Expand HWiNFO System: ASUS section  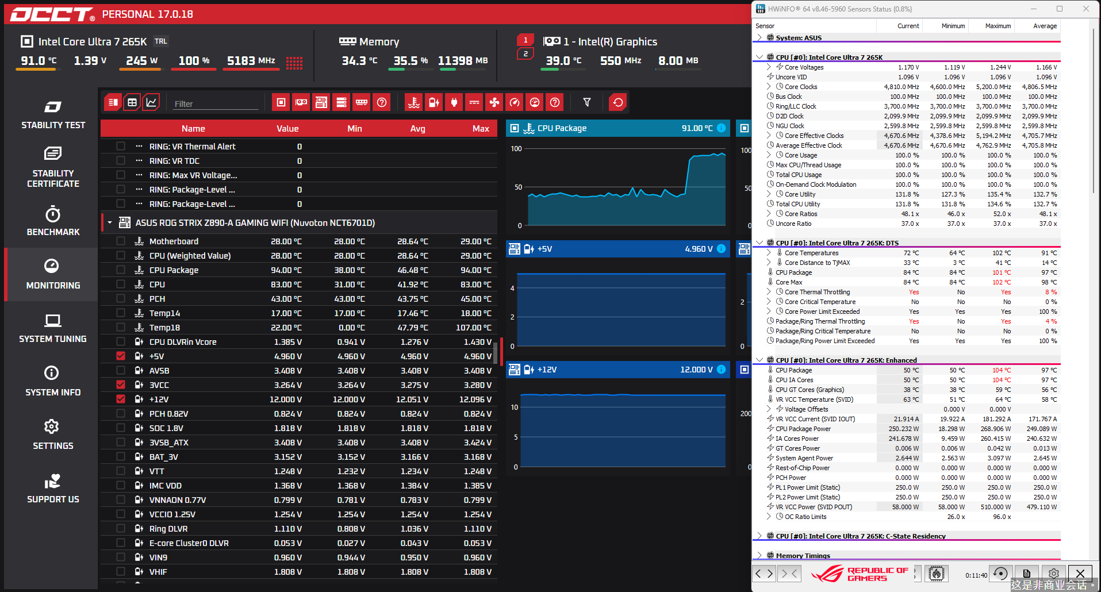pyautogui.click(x=759, y=37)
